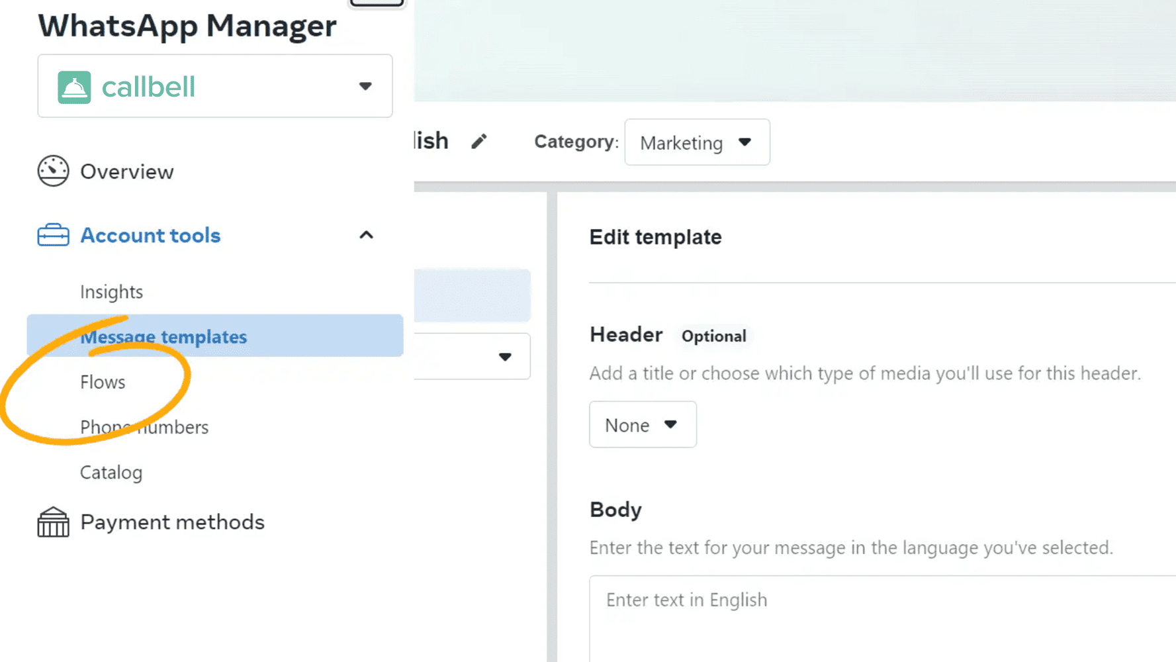The image size is (1176, 662).
Task: Click the pencil edit icon beside the name
Action: tap(479, 141)
